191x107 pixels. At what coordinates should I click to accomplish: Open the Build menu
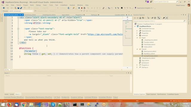pyautogui.click(x=32, y=5)
